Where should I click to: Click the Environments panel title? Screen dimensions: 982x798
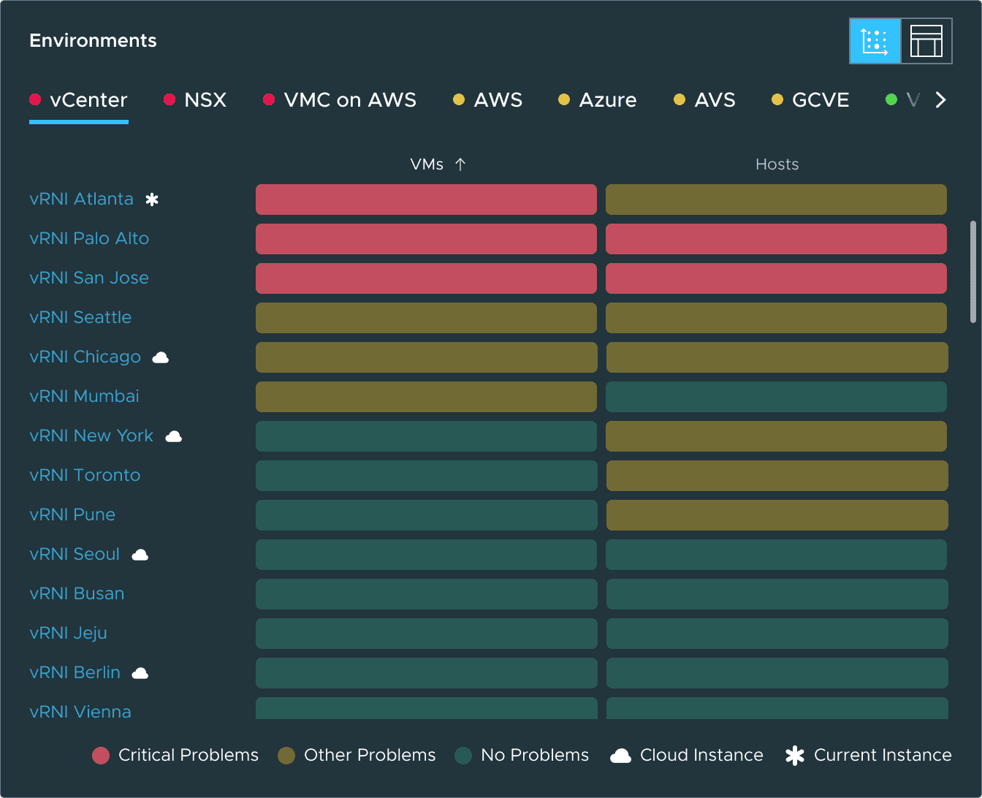93,40
